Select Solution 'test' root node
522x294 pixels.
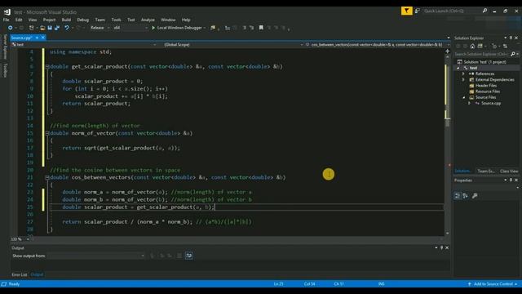(484, 62)
